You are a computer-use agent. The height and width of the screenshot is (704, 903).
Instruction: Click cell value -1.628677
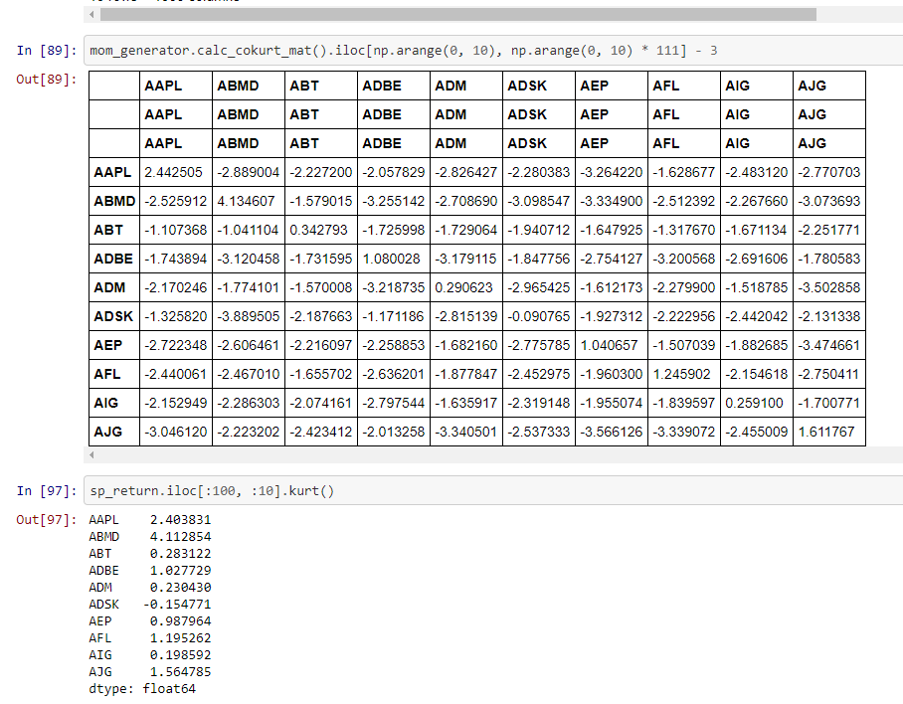coord(683,172)
